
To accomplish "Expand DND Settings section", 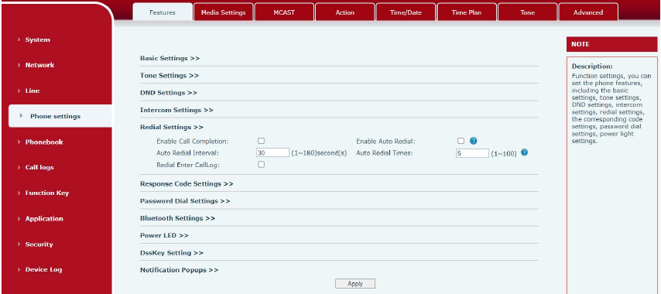I will click(x=169, y=93).
